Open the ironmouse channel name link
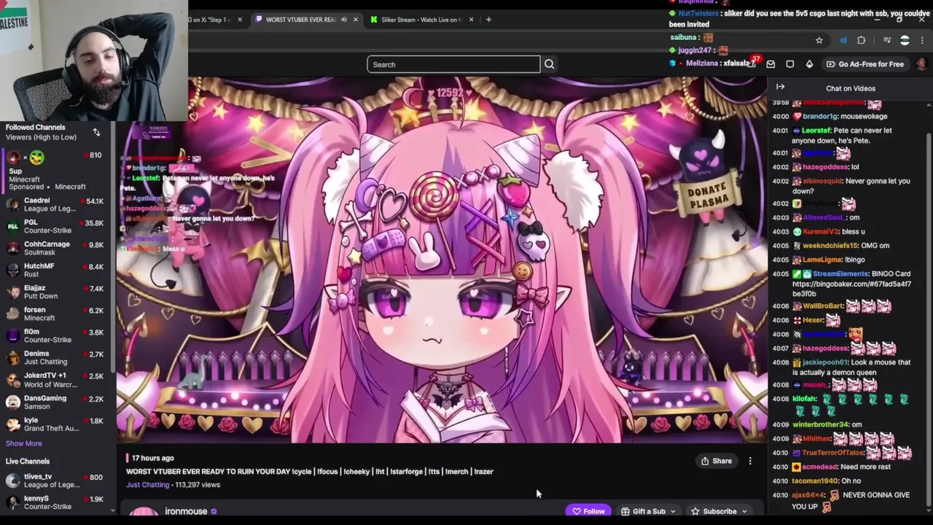The image size is (933, 525). pyautogui.click(x=186, y=511)
